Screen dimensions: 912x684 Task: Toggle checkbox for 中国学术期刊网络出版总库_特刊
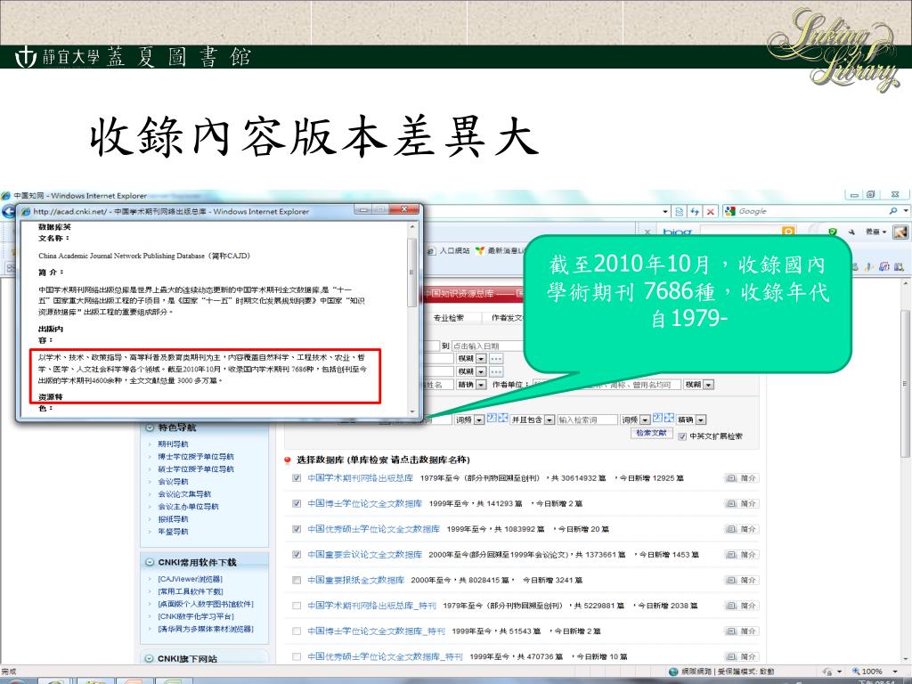click(297, 606)
